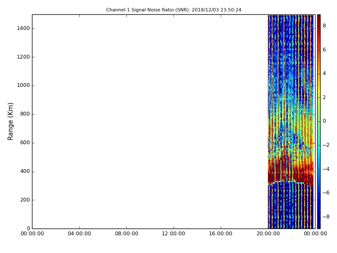Click the colorbar value 2 label
This screenshot has height=253, width=337.
click(x=324, y=97)
